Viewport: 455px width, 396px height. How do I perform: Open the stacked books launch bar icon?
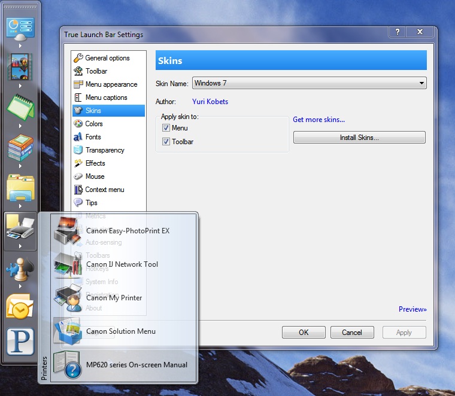[x=20, y=147]
